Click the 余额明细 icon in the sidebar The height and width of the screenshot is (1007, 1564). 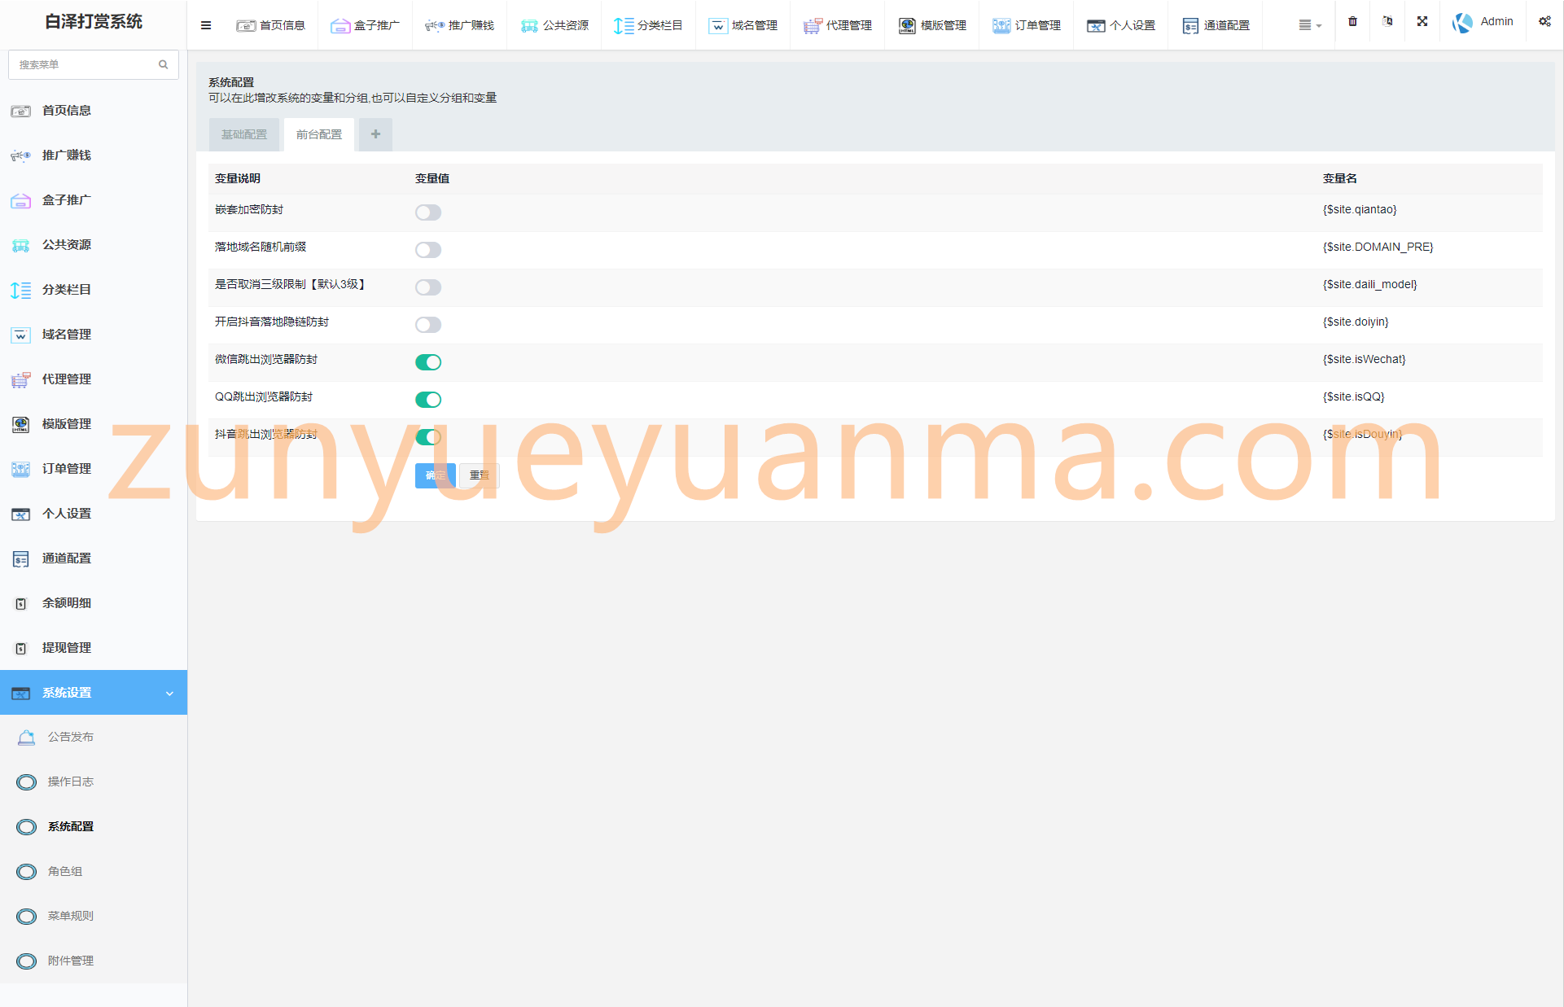point(21,603)
